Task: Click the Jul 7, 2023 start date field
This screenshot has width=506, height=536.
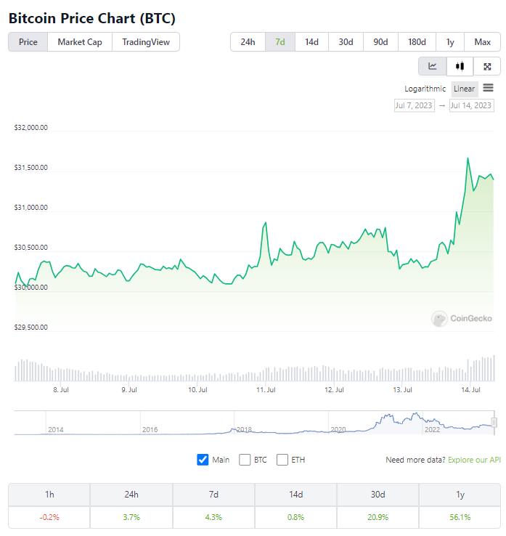Action: pos(414,105)
